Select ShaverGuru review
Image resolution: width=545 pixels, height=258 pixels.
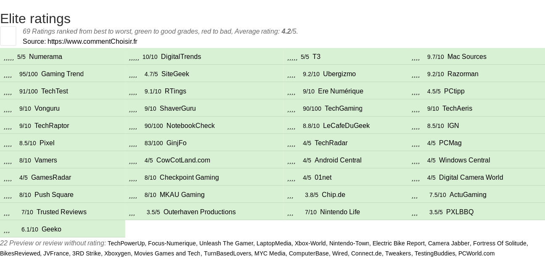(x=178, y=108)
